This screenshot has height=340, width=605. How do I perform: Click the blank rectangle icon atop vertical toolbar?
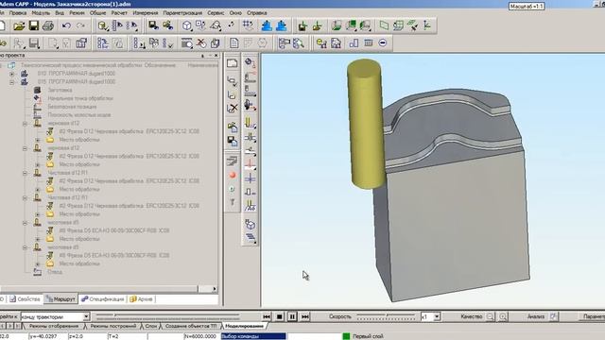tap(232, 63)
